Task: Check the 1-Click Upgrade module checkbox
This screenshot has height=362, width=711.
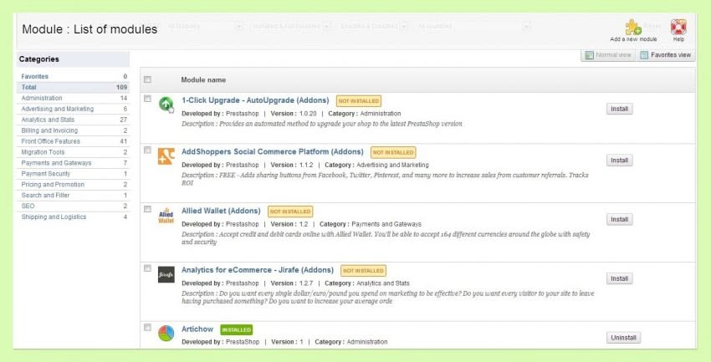Action: 147,99
